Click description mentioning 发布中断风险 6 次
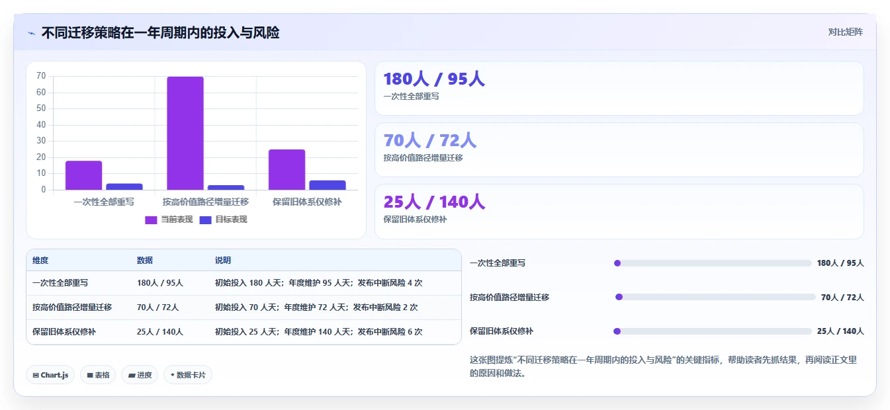 coord(318,332)
